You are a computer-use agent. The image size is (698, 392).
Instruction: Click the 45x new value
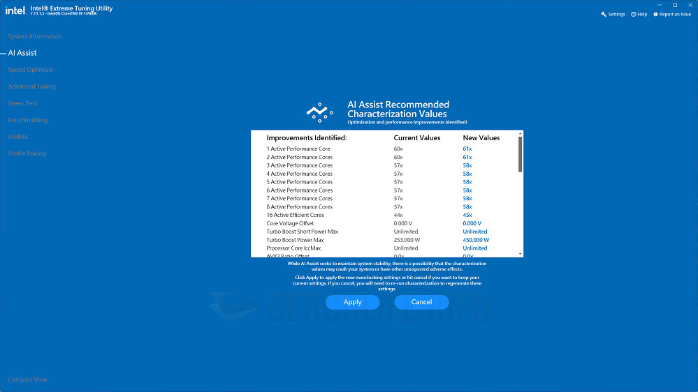tap(467, 215)
